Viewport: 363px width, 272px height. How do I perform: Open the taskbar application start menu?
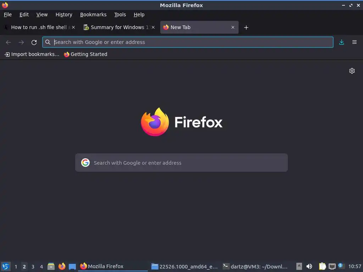(x=6, y=266)
